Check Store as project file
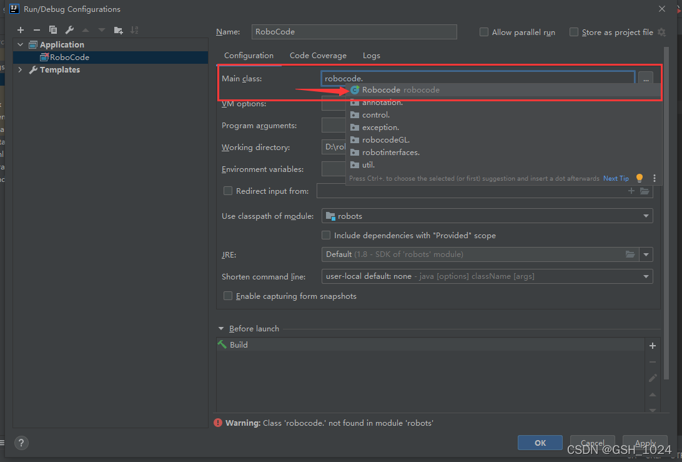Viewport: 682px width, 462px height. 574,33
